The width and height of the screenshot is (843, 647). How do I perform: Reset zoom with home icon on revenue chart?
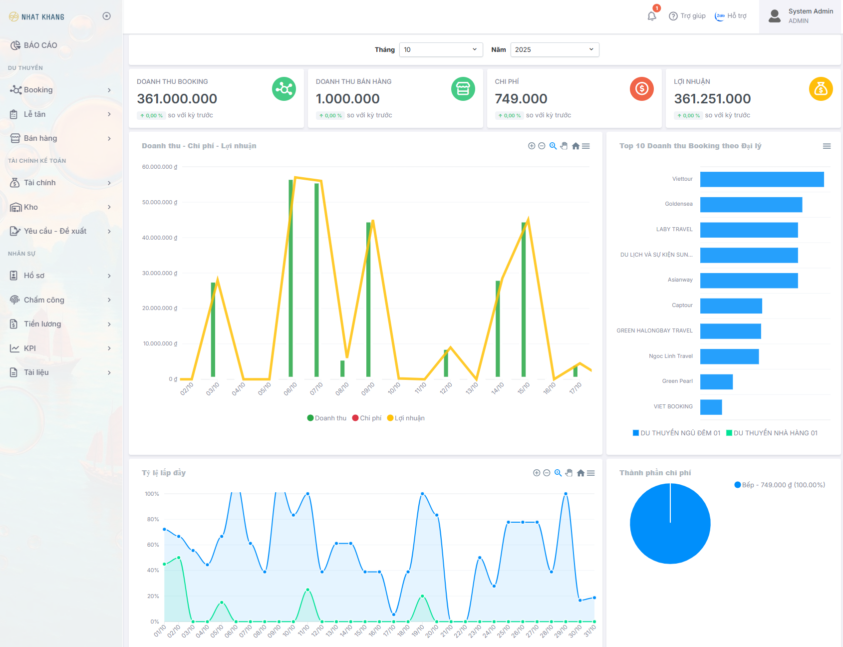coord(575,146)
